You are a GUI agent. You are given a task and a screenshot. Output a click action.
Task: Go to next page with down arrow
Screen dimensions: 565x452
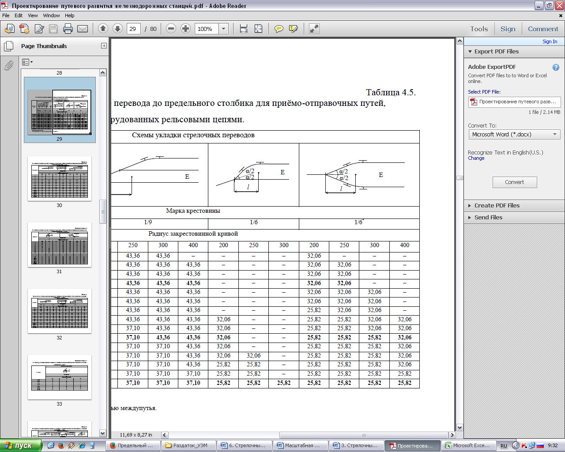pos(117,29)
